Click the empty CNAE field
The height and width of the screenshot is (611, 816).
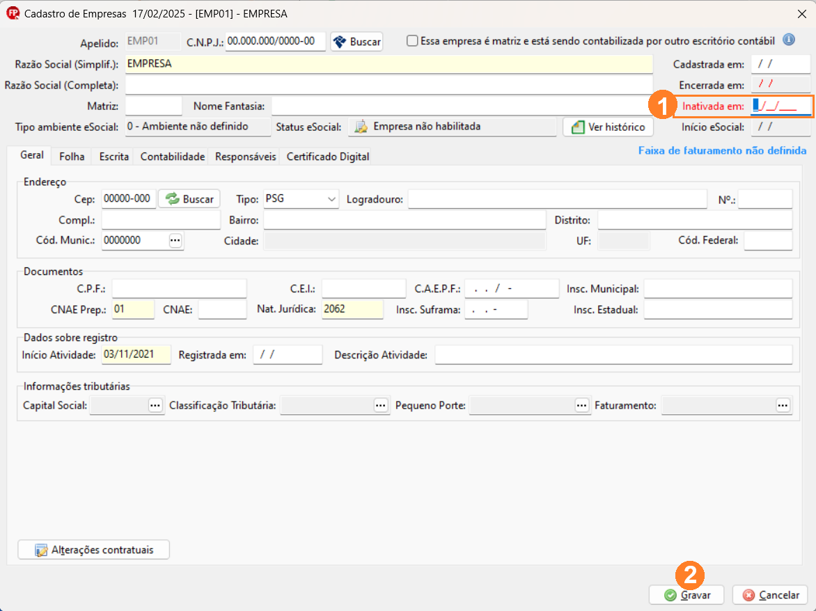222,310
